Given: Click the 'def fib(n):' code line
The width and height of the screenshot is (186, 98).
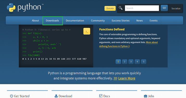Looking at the screenshot, I should click(32, 33).
